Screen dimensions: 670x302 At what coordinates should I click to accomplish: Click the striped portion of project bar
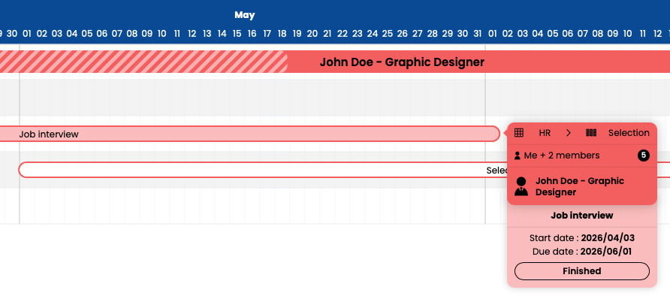click(x=143, y=62)
